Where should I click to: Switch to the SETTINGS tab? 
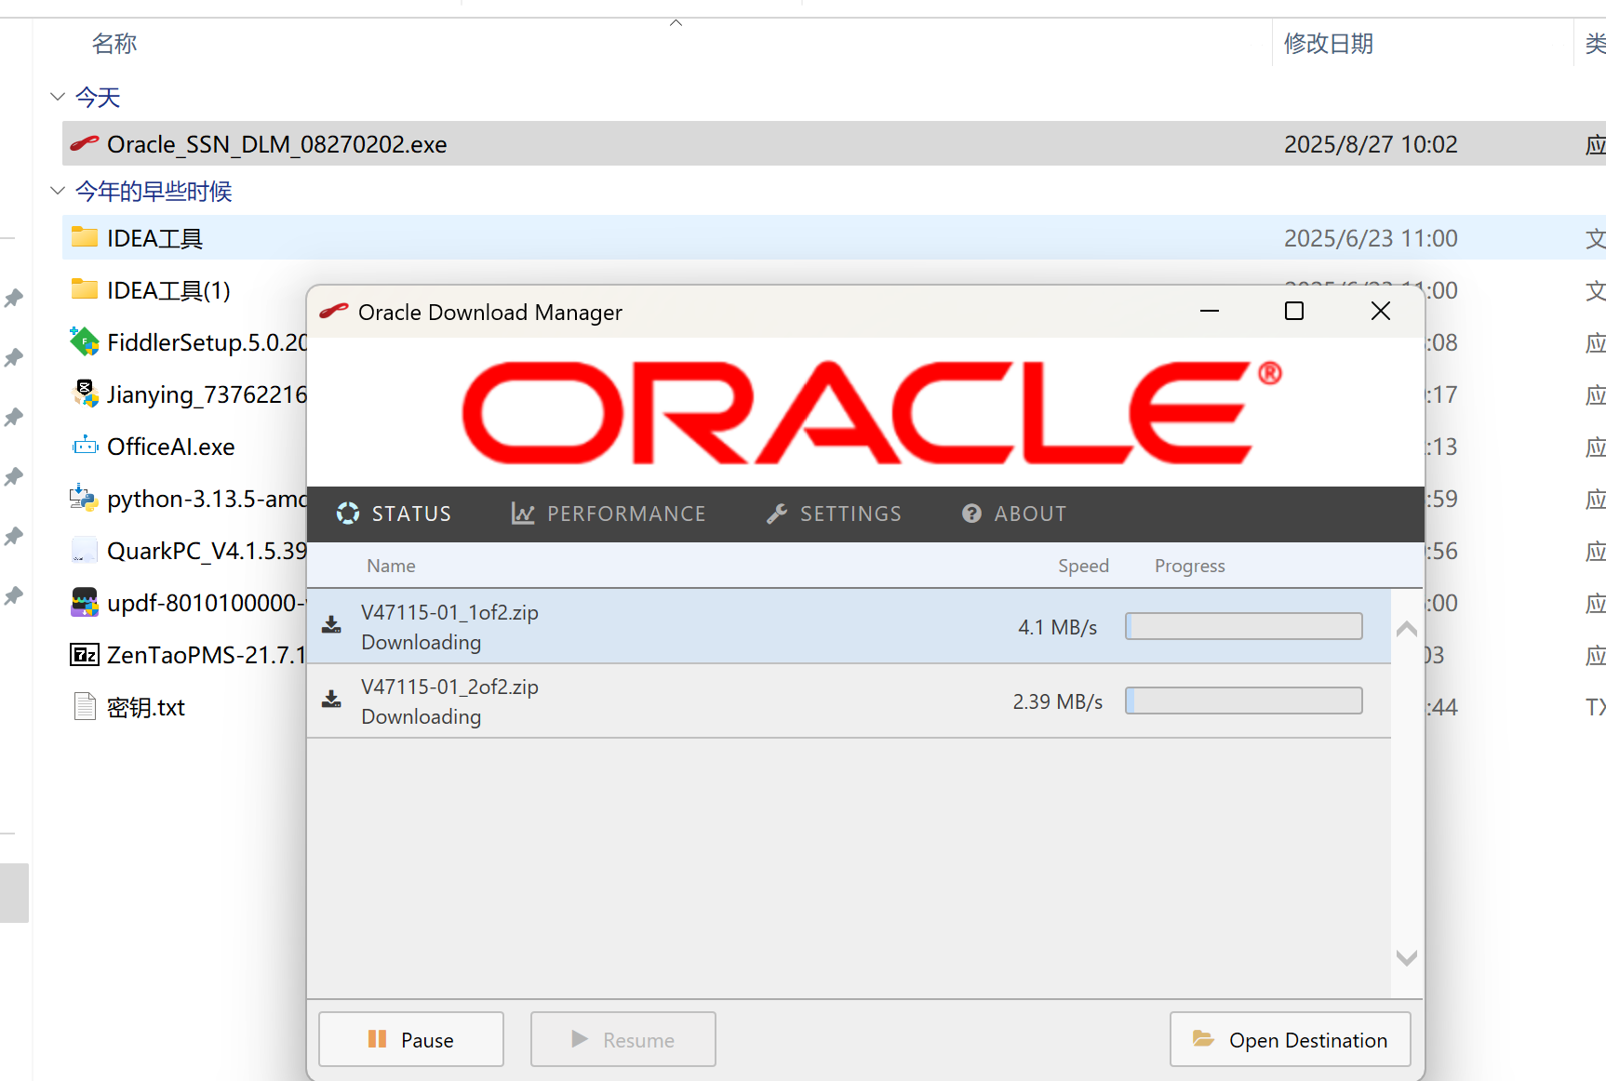tap(834, 514)
